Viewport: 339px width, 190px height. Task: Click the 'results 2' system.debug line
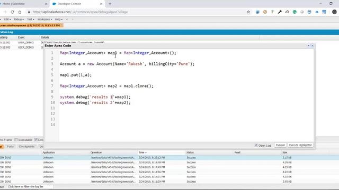95,102
